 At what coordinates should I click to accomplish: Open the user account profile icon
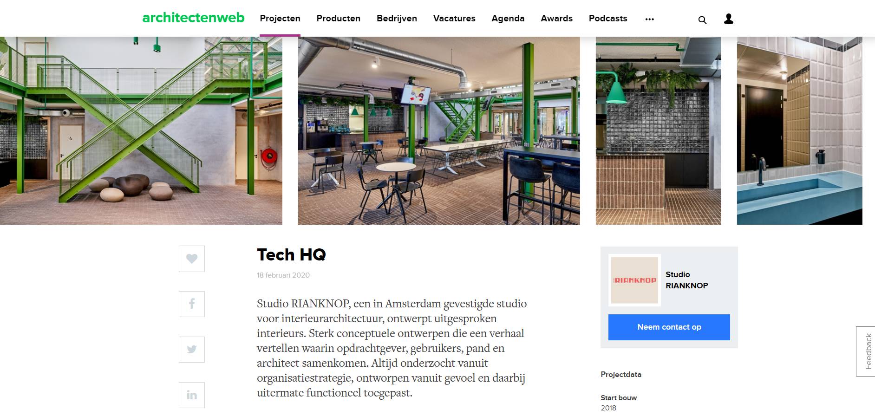pos(729,19)
